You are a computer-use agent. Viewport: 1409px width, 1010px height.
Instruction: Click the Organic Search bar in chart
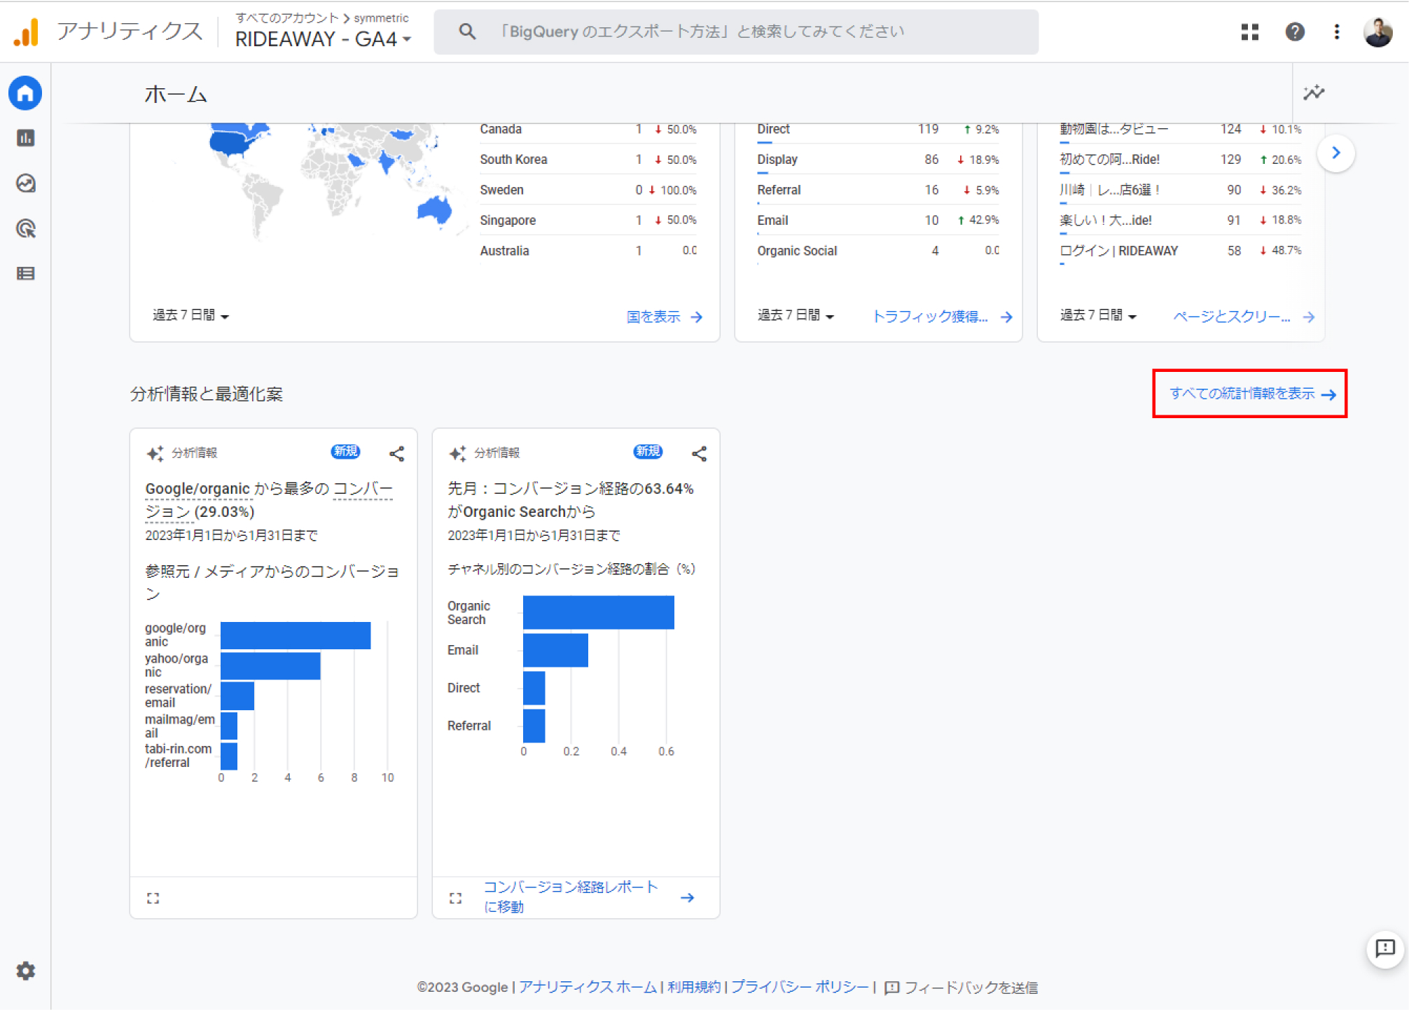(599, 612)
